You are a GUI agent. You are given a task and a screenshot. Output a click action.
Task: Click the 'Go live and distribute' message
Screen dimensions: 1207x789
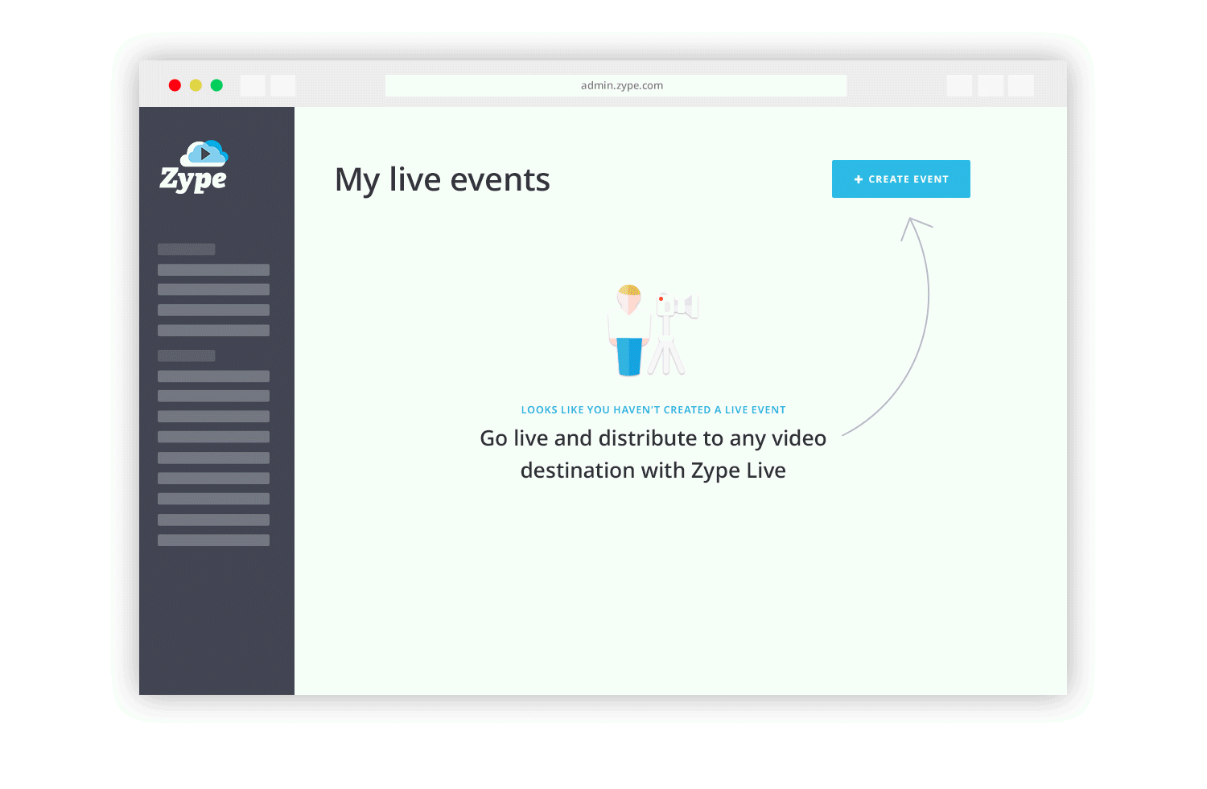[653, 454]
